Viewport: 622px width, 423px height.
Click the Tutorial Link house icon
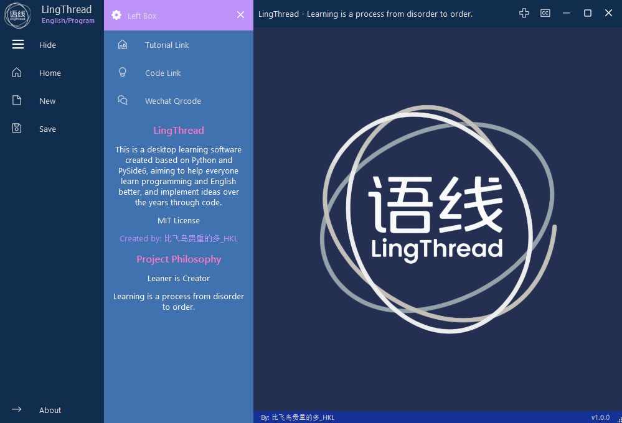tap(123, 44)
